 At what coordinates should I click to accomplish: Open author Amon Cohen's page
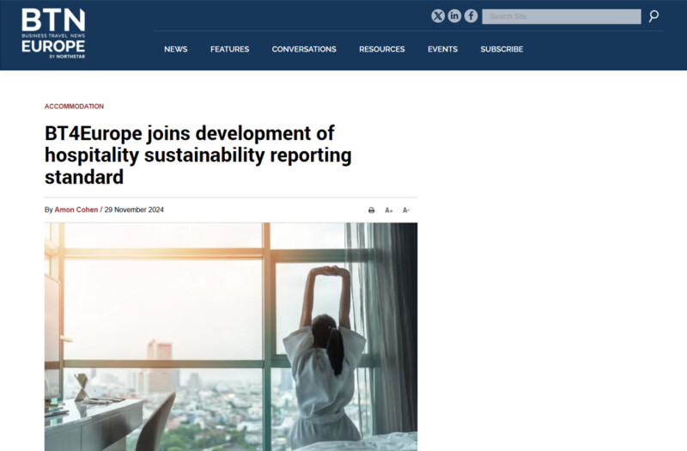[76, 210]
